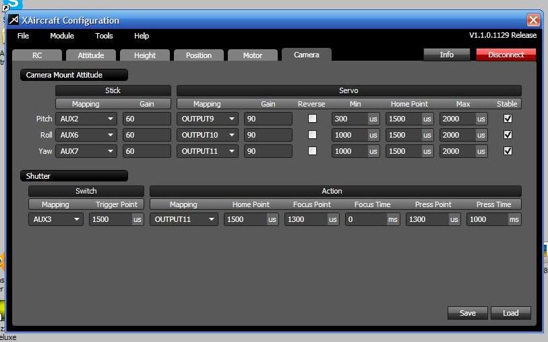Close the XAircraft Configuration window
This screenshot has height=342, width=548.
[x=532, y=20]
